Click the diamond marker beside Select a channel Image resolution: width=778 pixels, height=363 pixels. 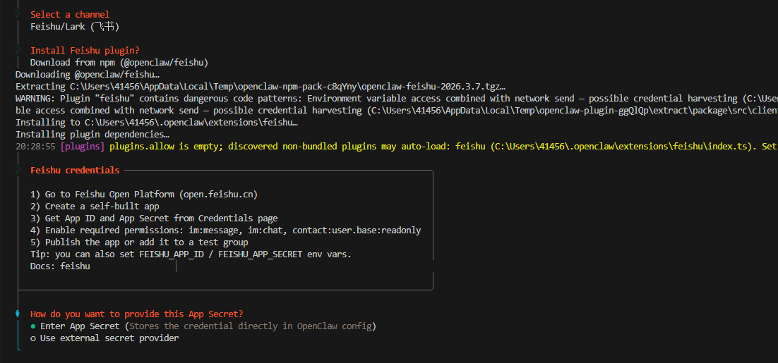point(18,14)
